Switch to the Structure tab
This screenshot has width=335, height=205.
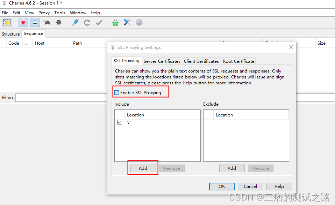point(11,34)
